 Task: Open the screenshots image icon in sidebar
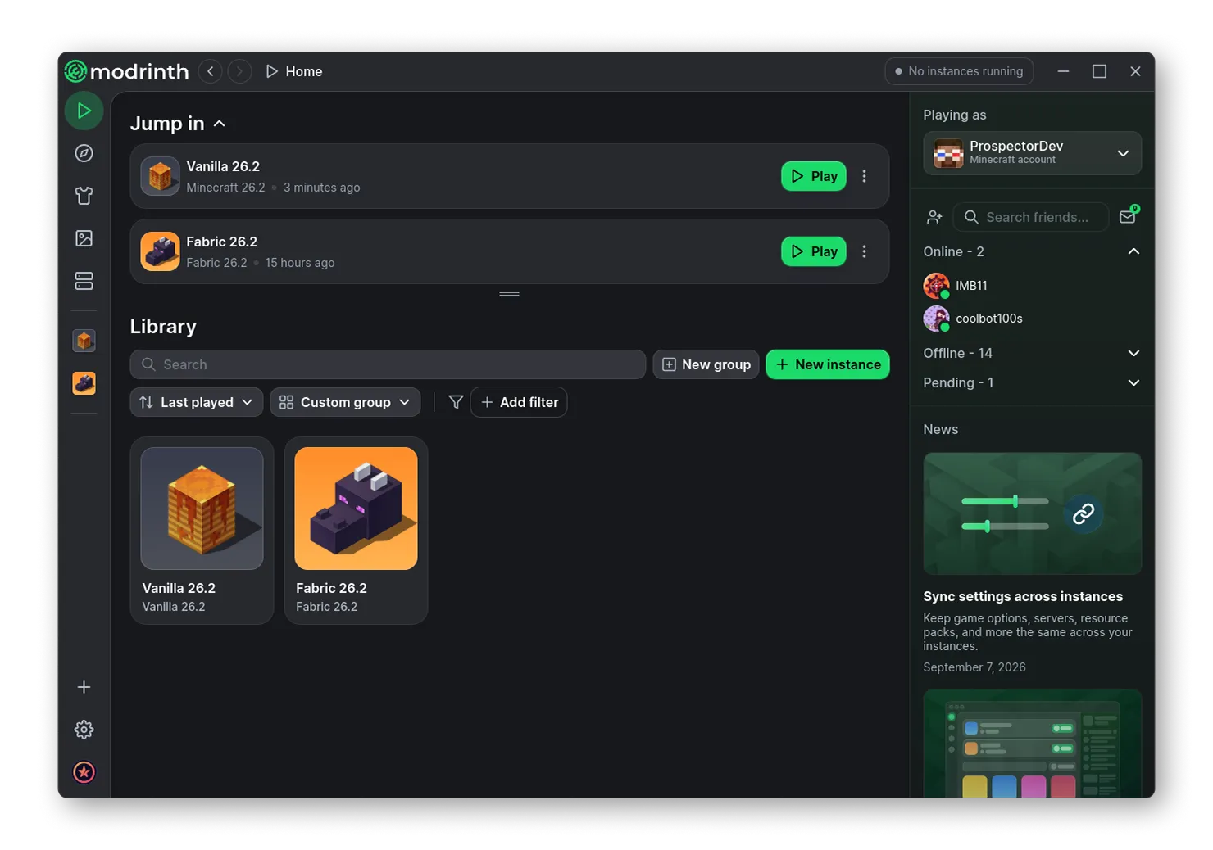tap(84, 238)
